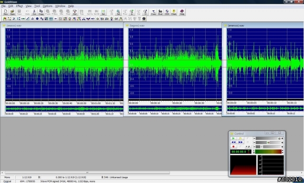Click the plus button of top slider
The height and width of the screenshot is (183, 304).
pyautogui.click(x=282, y=139)
